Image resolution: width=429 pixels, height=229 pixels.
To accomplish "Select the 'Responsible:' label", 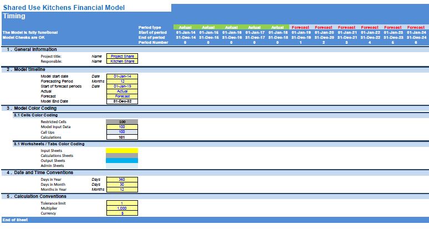I will [52, 62].
